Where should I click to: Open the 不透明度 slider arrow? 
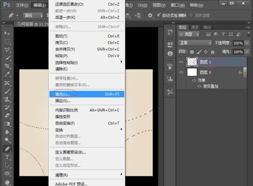[247, 43]
